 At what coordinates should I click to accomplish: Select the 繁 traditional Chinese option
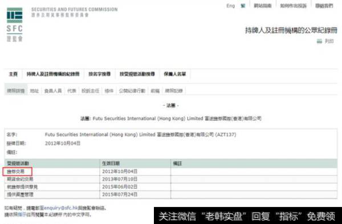[243, 6]
